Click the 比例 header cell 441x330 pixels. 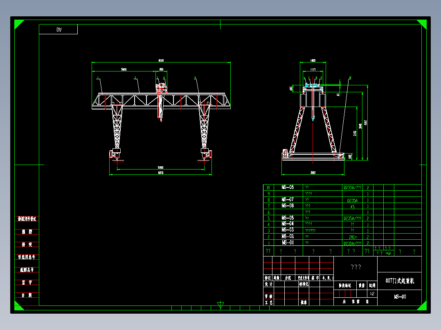[372, 285]
